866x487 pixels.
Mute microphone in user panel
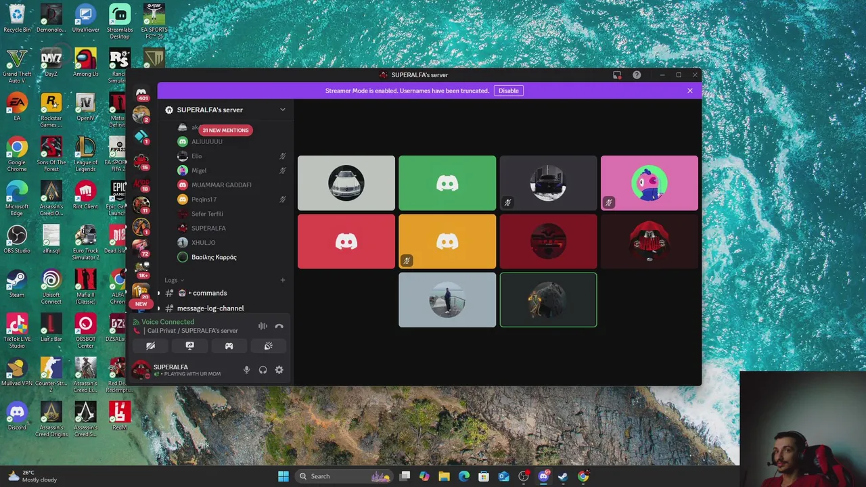246,370
